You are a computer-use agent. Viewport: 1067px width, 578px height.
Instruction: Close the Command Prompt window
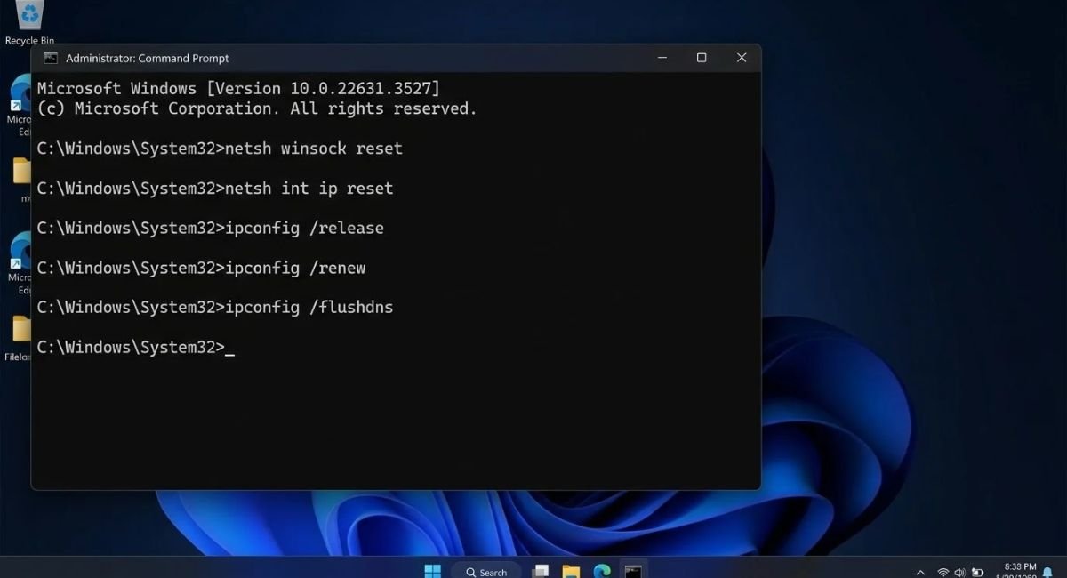pyautogui.click(x=742, y=58)
